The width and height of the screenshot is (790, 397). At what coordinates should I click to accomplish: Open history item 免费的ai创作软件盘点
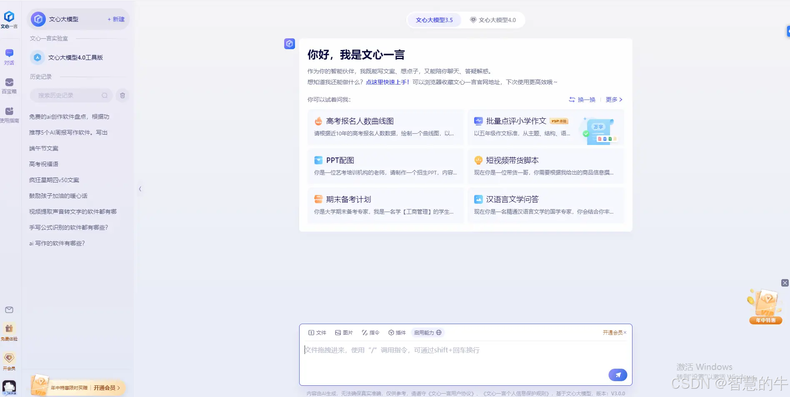pos(69,117)
